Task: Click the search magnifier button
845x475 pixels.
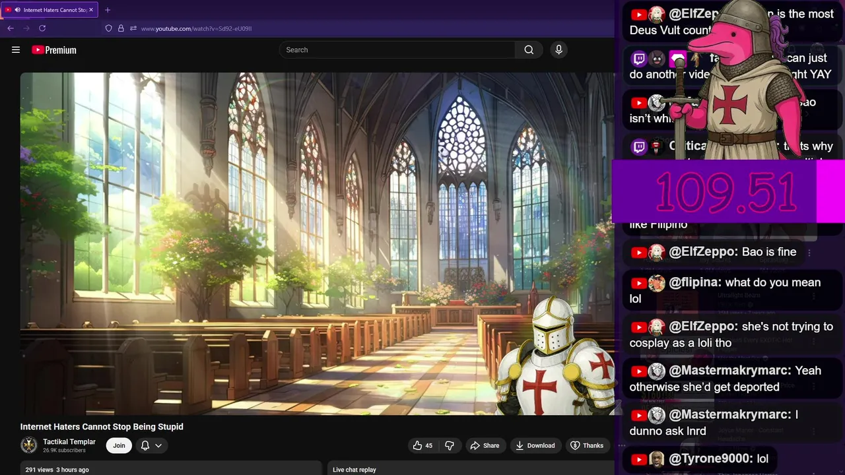Action: 529,49
